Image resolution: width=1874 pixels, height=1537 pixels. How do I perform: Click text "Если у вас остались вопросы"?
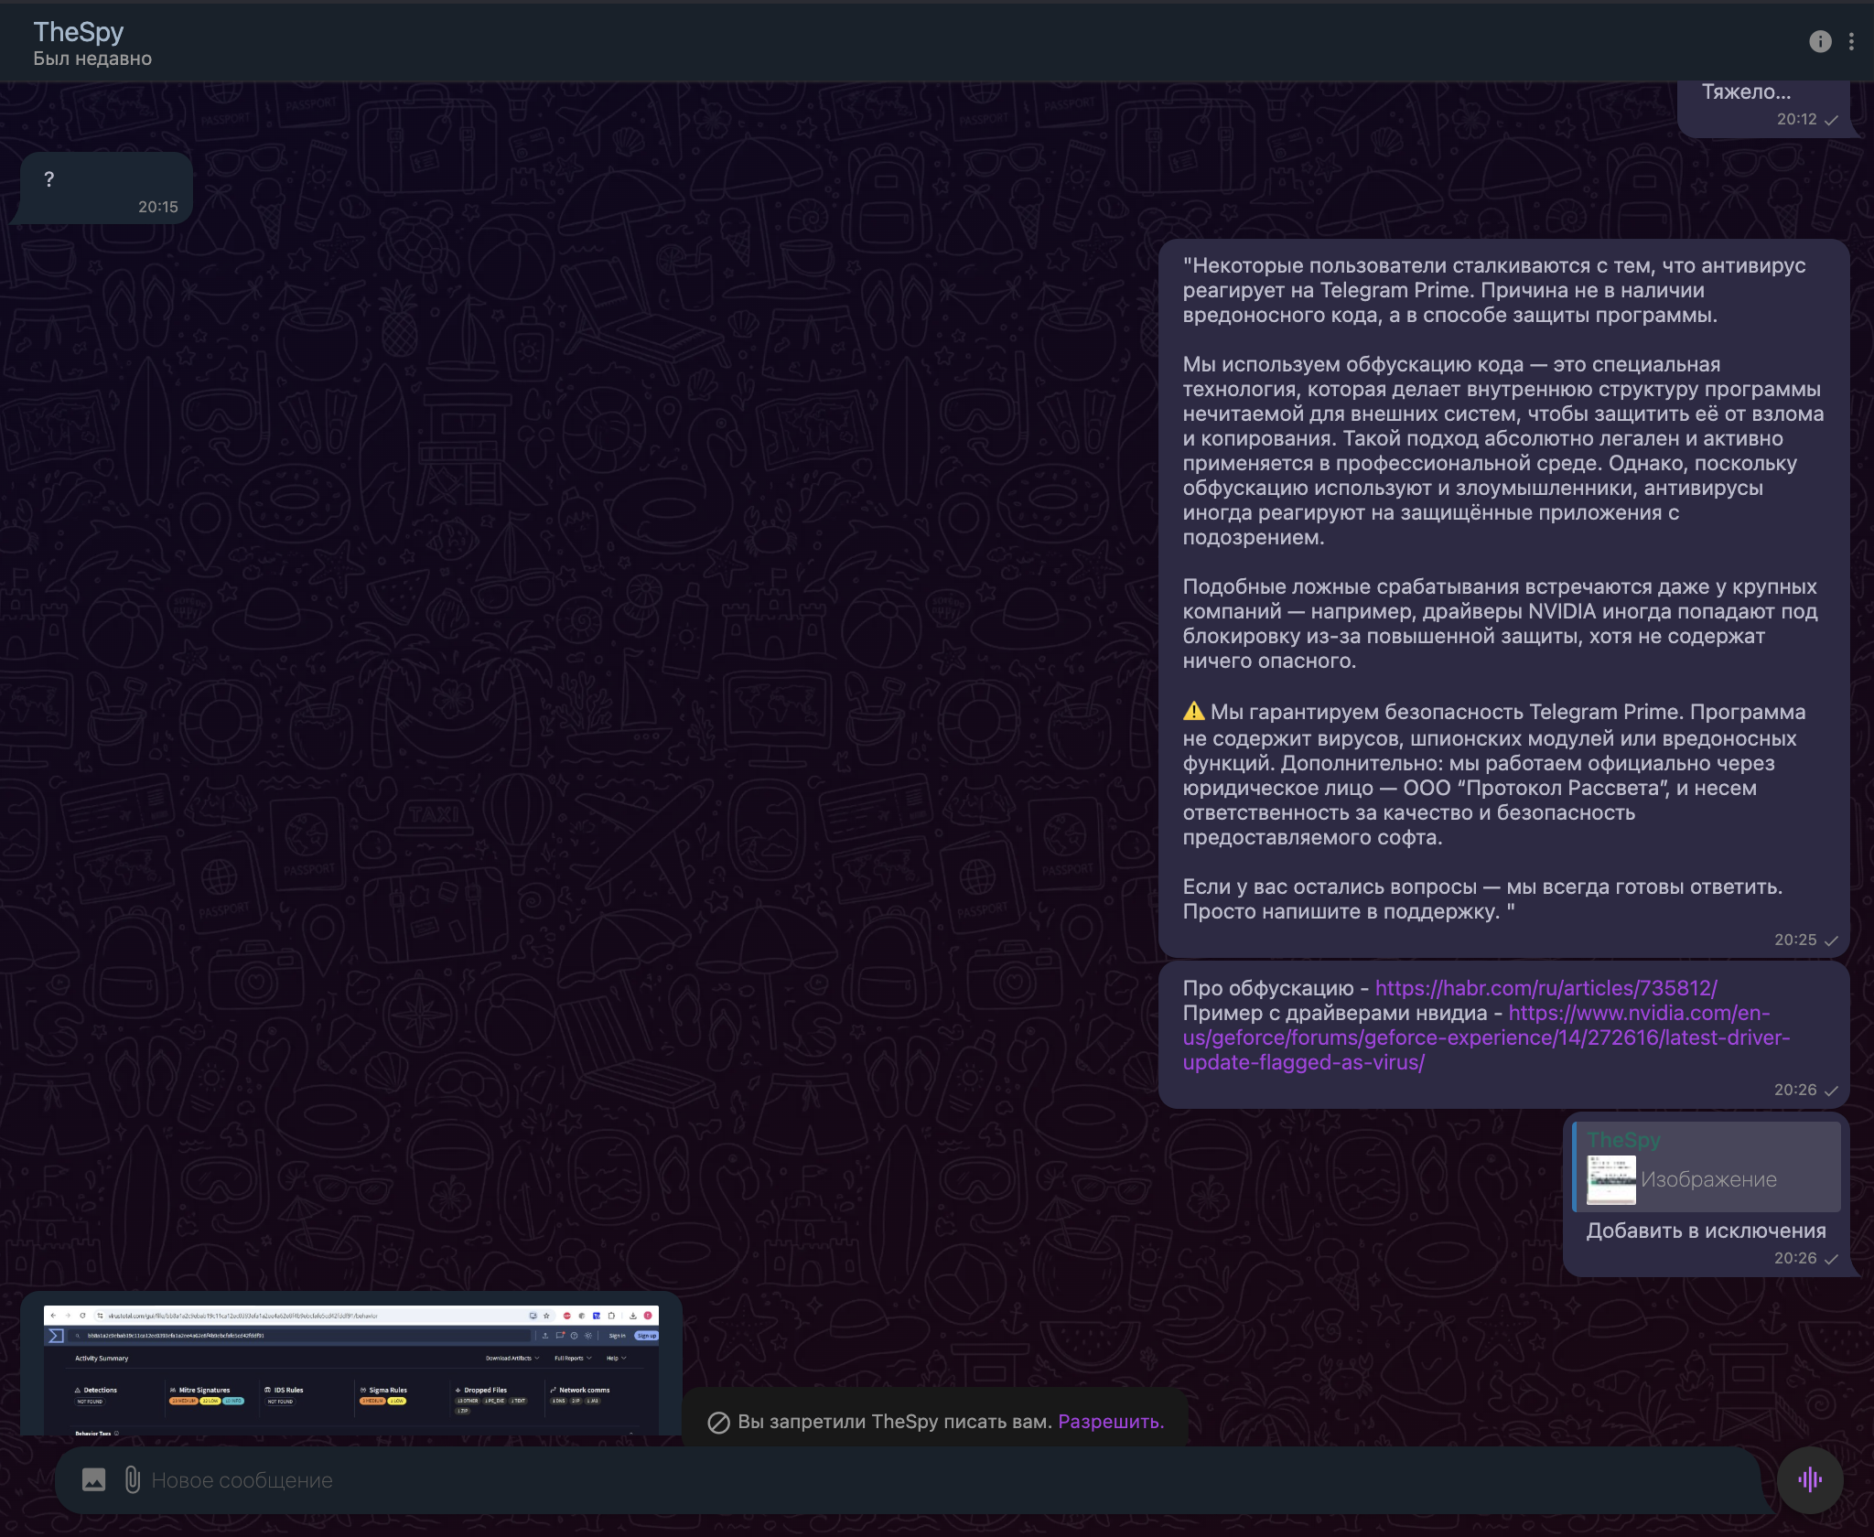pos(1330,887)
